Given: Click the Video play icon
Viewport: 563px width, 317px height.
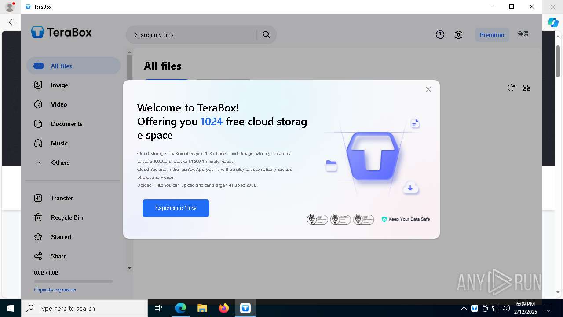Looking at the screenshot, I should 38,104.
